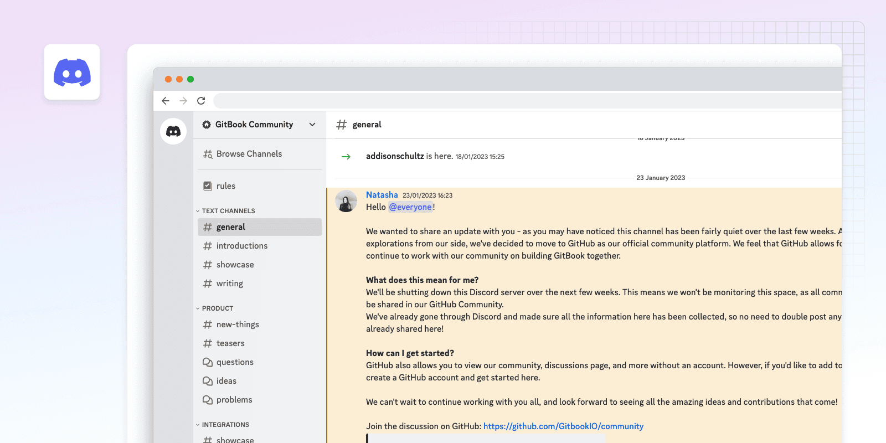Screen dimensions: 886x443
Task: Click the general channel title in header
Action: [367, 125]
